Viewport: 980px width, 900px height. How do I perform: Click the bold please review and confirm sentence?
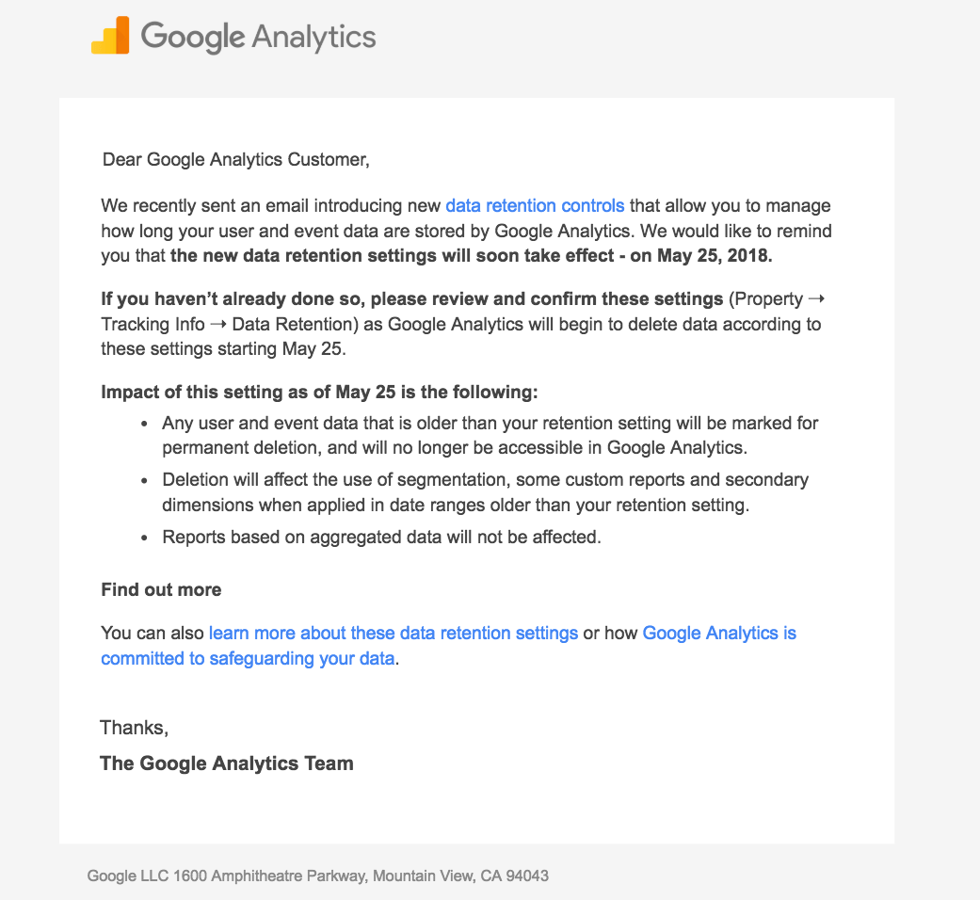point(412,298)
